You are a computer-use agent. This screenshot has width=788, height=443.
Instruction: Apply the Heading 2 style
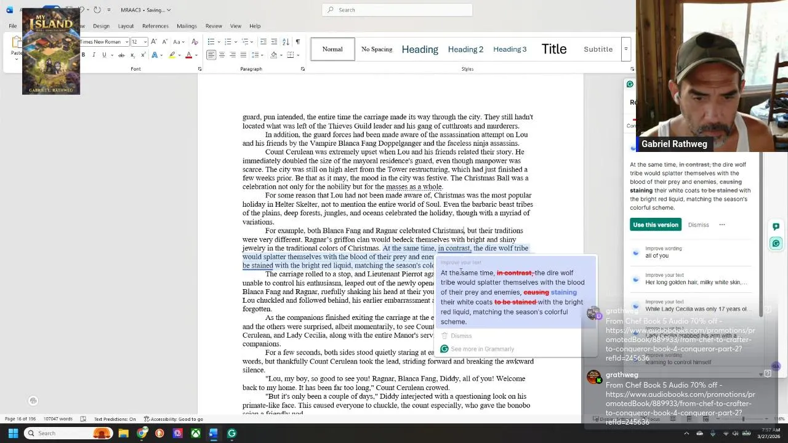coord(465,49)
